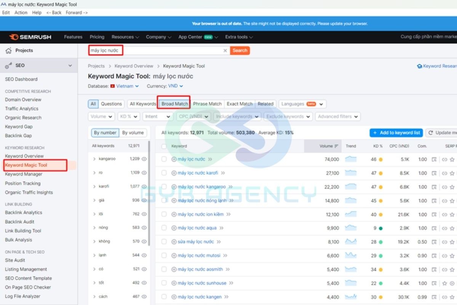The width and height of the screenshot is (457, 305).
Task: Sort groups By volume
Action: pyautogui.click(x=133, y=133)
